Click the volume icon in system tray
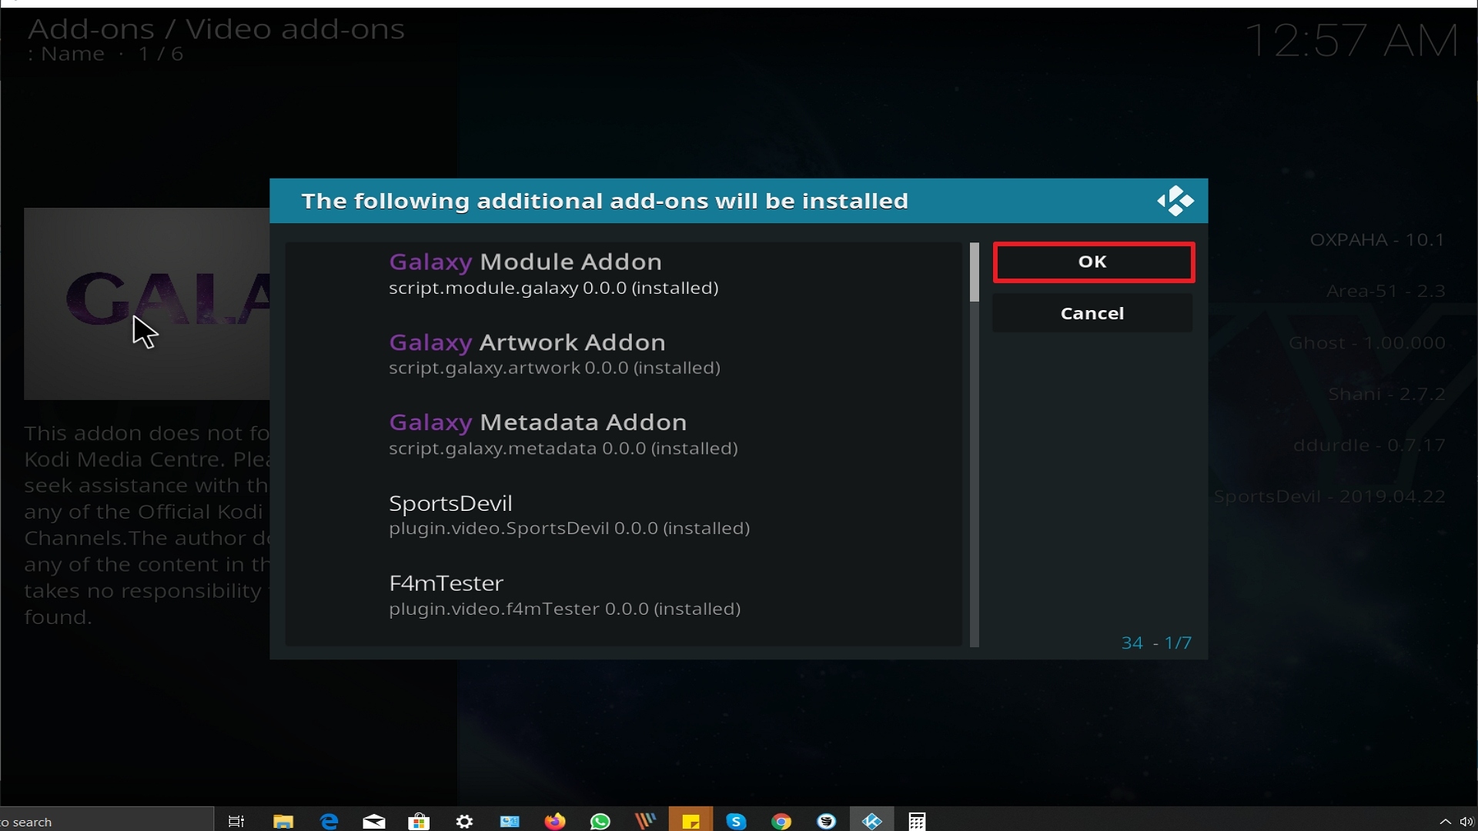Image resolution: width=1478 pixels, height=831 pixels. tap(1466, 821)
